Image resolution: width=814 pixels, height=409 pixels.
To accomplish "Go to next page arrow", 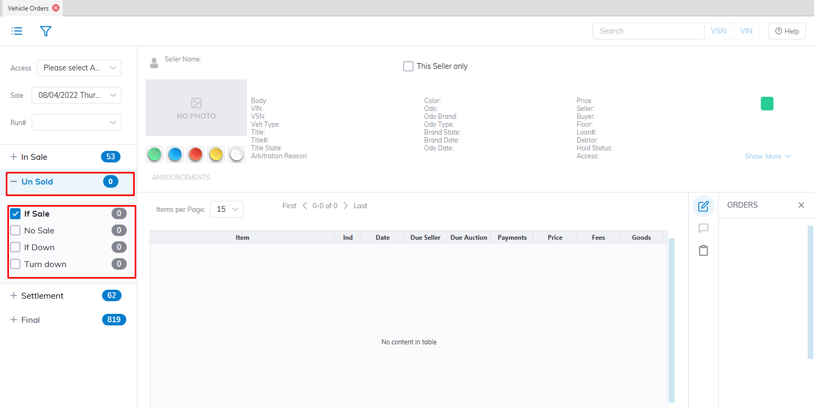I will tap(346, 206).
